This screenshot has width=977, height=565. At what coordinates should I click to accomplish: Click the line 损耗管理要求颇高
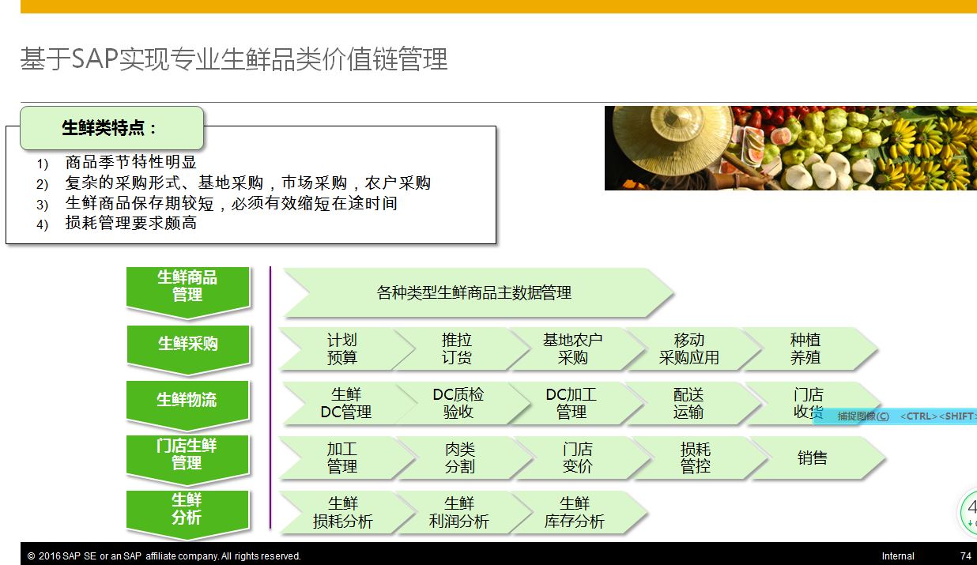[130, 223]
